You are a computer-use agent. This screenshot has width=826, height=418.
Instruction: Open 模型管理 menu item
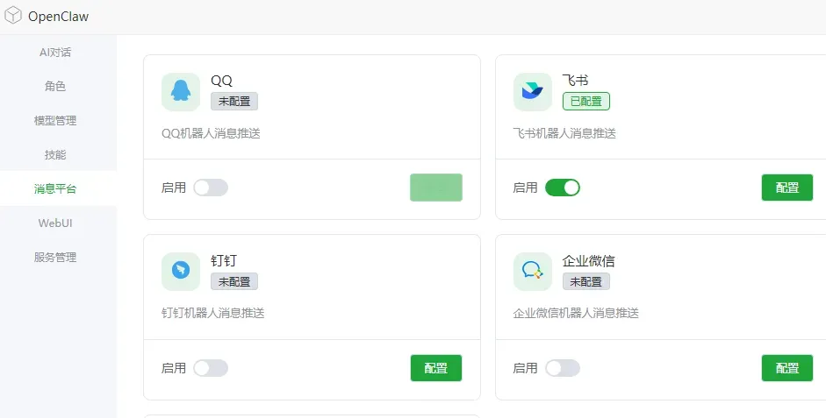(x=55, y=120)
